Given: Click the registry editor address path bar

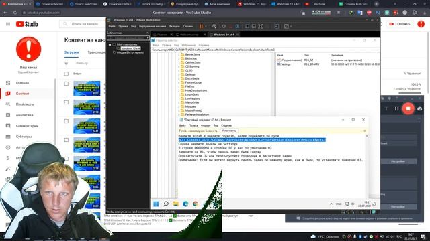Looking at the screenshot, I should (265, 50).
